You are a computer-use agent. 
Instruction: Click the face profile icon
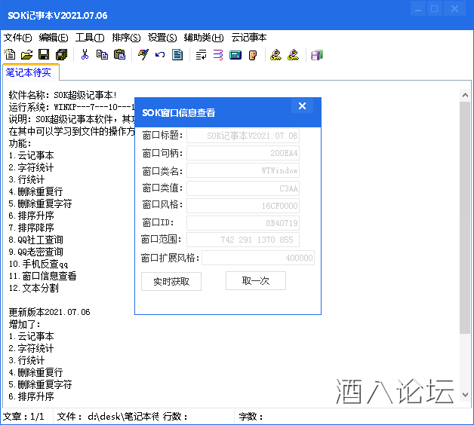[x=253, y=55]
